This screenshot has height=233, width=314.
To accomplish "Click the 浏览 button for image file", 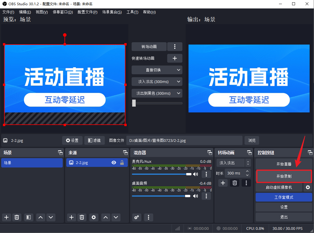I will click(252, 140).
